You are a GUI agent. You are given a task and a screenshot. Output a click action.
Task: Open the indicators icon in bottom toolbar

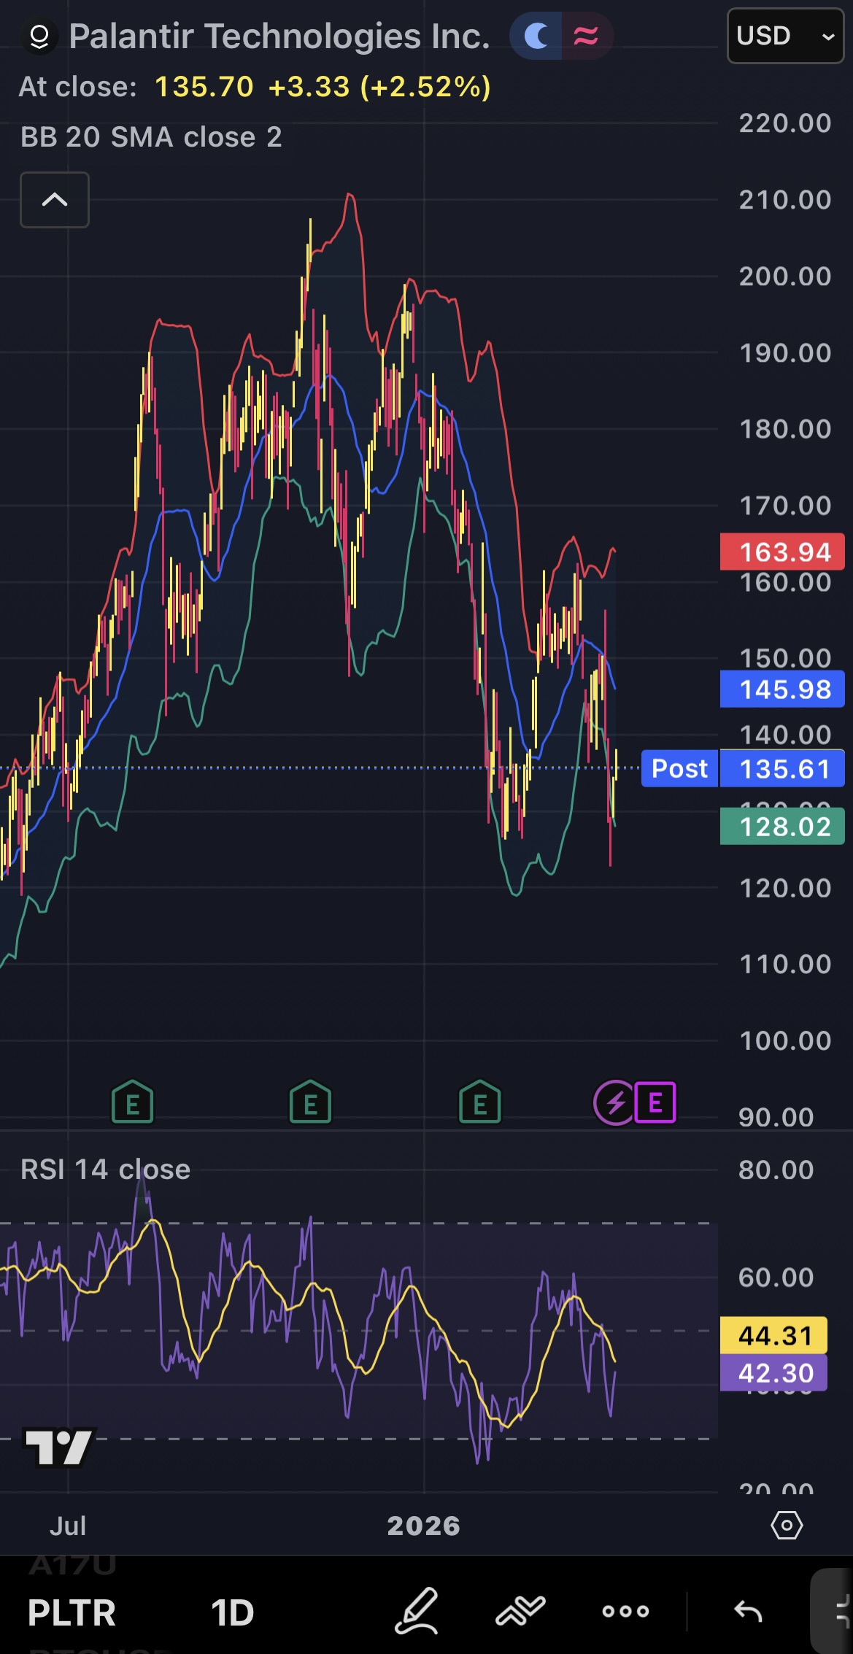[x=520, y=1611]
